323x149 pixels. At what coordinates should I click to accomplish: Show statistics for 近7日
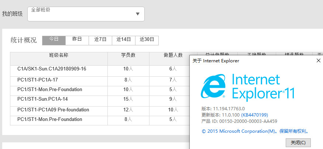point(100,40)
